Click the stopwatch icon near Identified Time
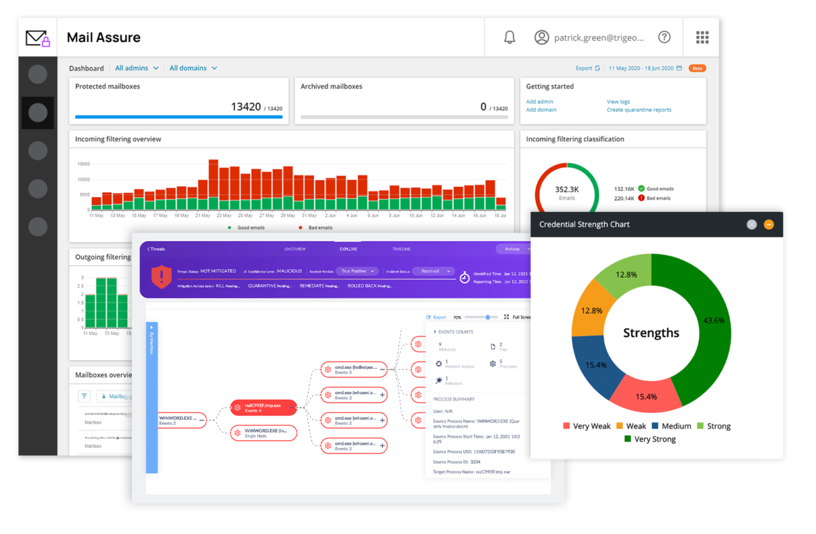The height and width of the screenshot is (534, 816). coord(464,276)
